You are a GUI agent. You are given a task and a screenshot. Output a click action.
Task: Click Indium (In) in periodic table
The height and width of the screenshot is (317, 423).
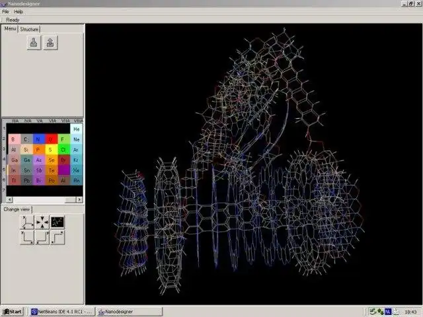14,170
